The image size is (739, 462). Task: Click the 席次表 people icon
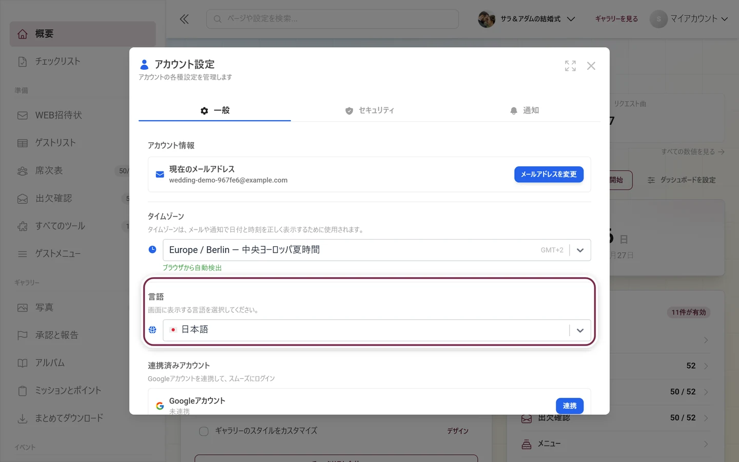(x=23, y=171)
